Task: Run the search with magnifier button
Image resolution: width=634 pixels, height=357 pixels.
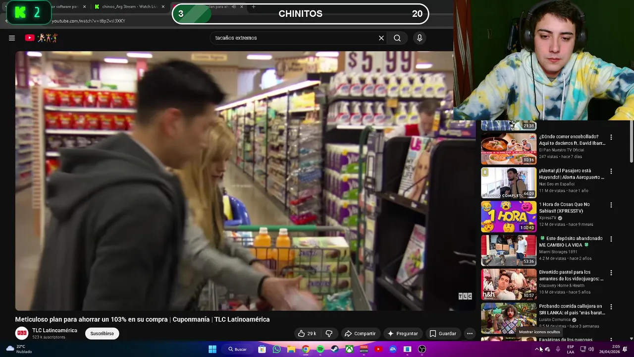Action: 397,38
